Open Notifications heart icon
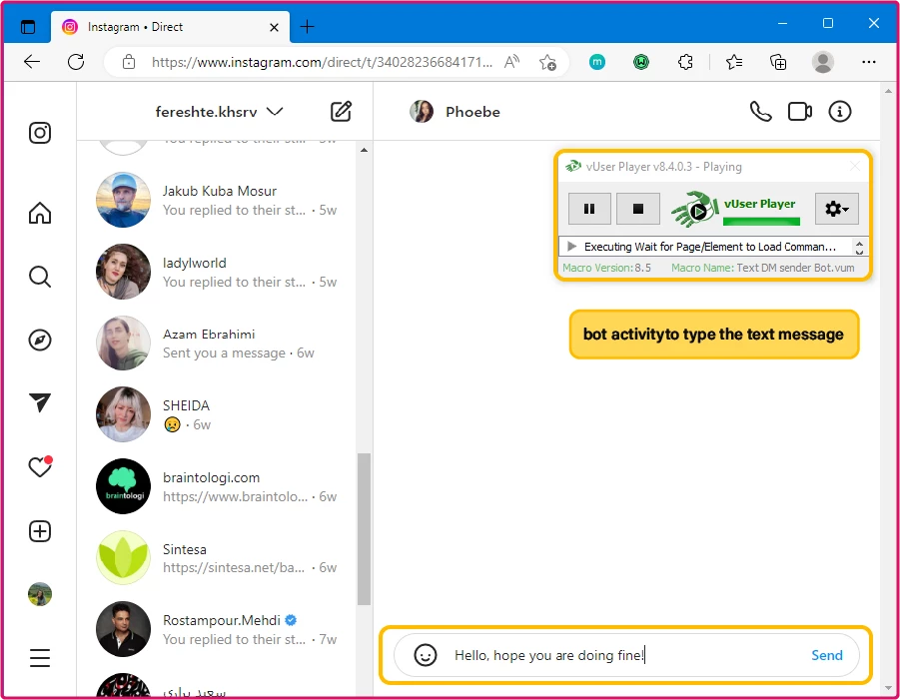 [40, 466]
